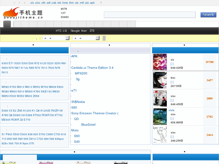
Task: Open the vista landscape thumbnail (656.89KB)
Action: 160,116
